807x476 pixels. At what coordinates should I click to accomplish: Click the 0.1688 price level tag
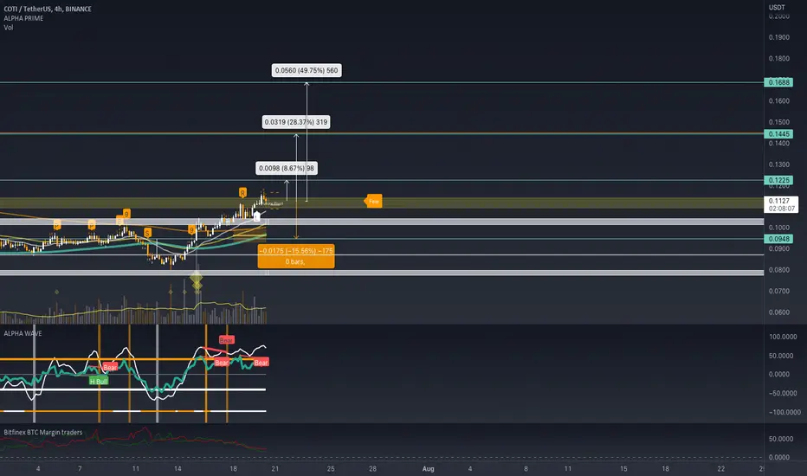(x=778, y=82)
